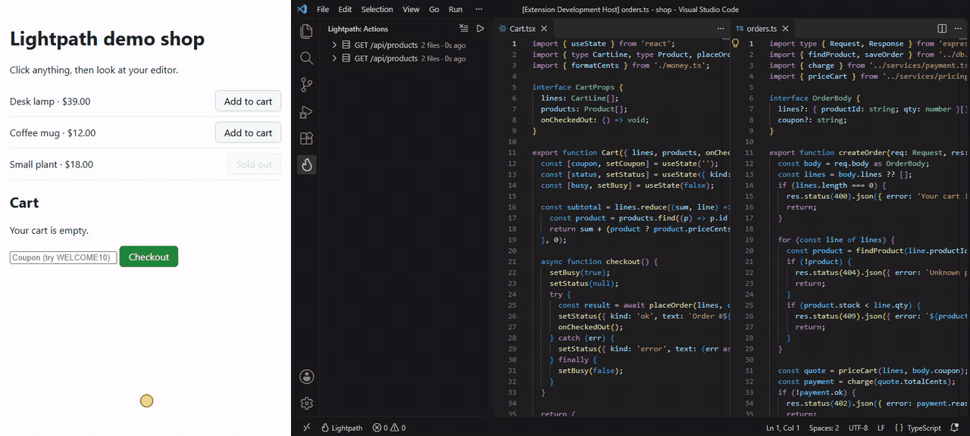Place the cursor on 'interface OrderBody {' line
Screen dimensions: 970x436
(815, 98)
